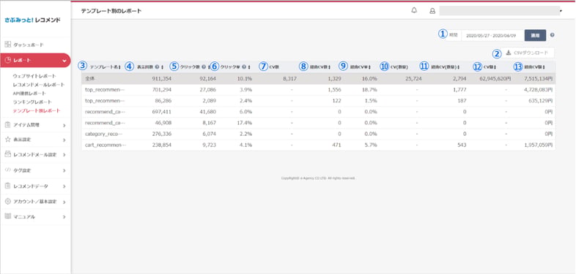Click the notification bell icon
Screen dimensions: 576x274
click(414, 11)
